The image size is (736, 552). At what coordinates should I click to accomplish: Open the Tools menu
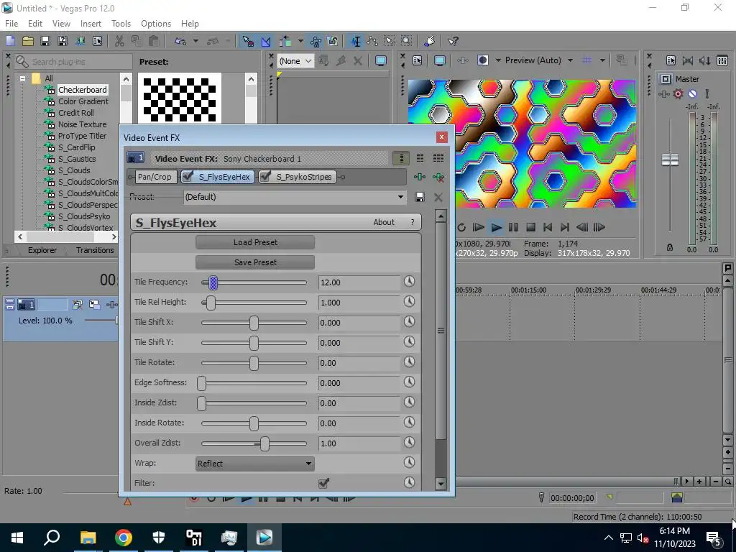pos(121,24)
